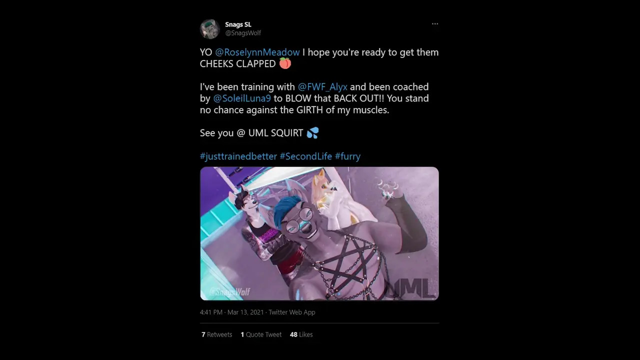Open the tweet's three-dot more menu
The width and height of the screenshot is (640, 360).
435,24
